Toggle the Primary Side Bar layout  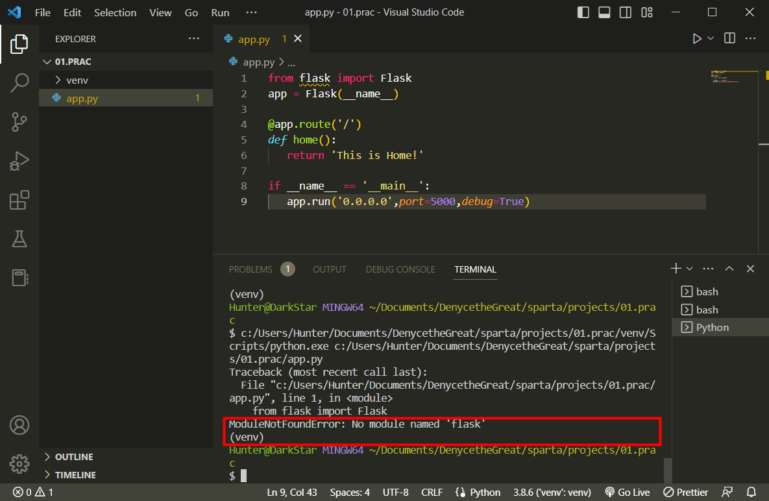click(x=583, y=12)
